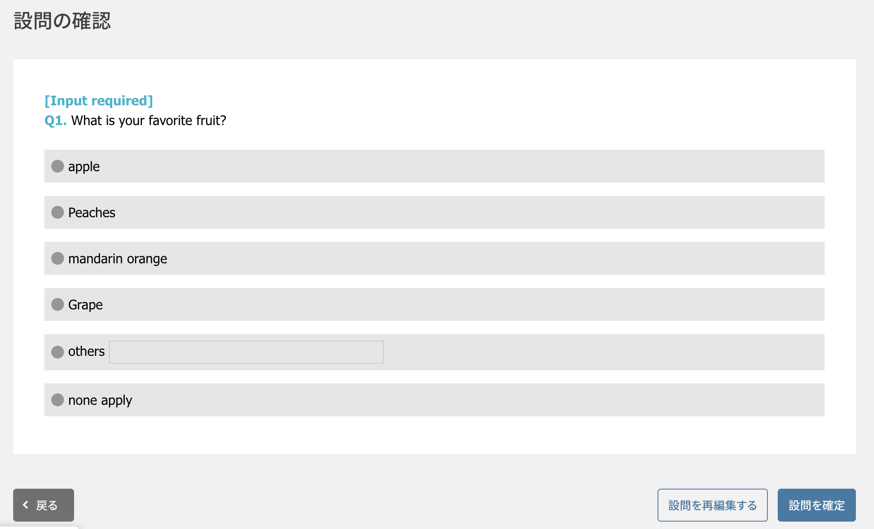The image size is (874, 529).
Task: Click the others free-text input field
Action: coord(246,352)
